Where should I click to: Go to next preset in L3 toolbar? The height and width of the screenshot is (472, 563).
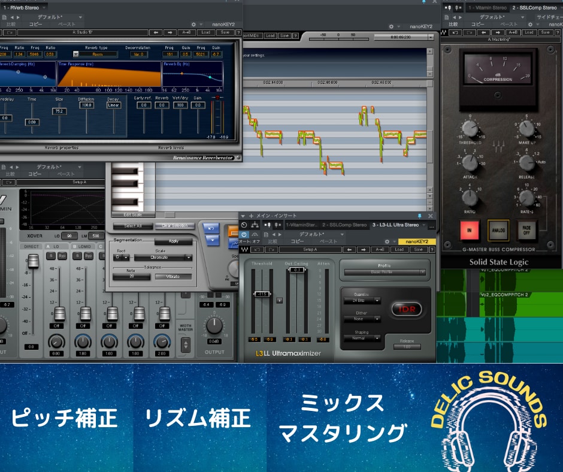click(364, 249)
